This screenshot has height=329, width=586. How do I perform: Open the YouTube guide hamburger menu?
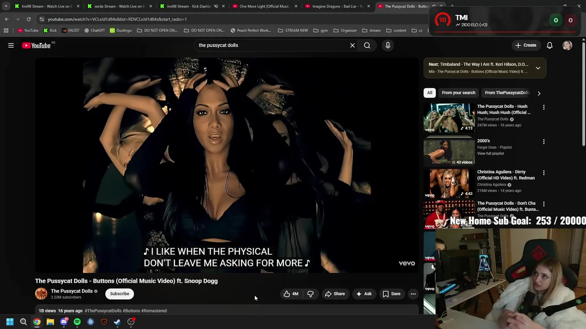11,45
